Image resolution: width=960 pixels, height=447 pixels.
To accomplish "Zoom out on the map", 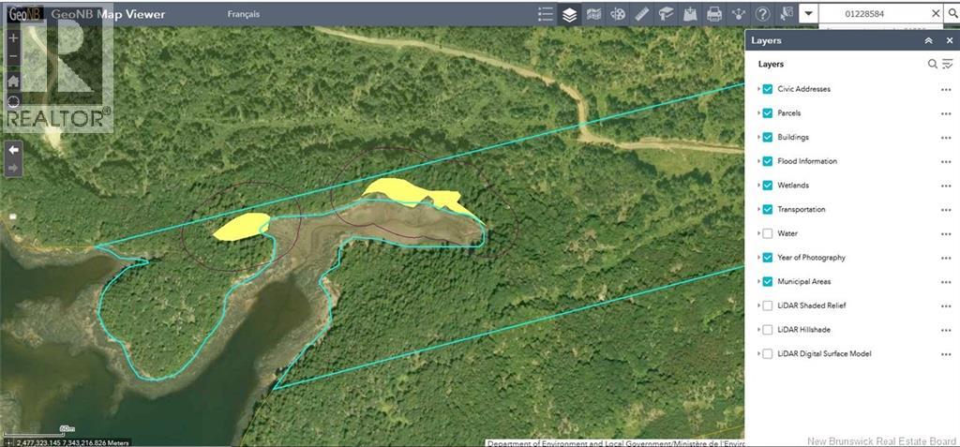I will click(13, 56).
